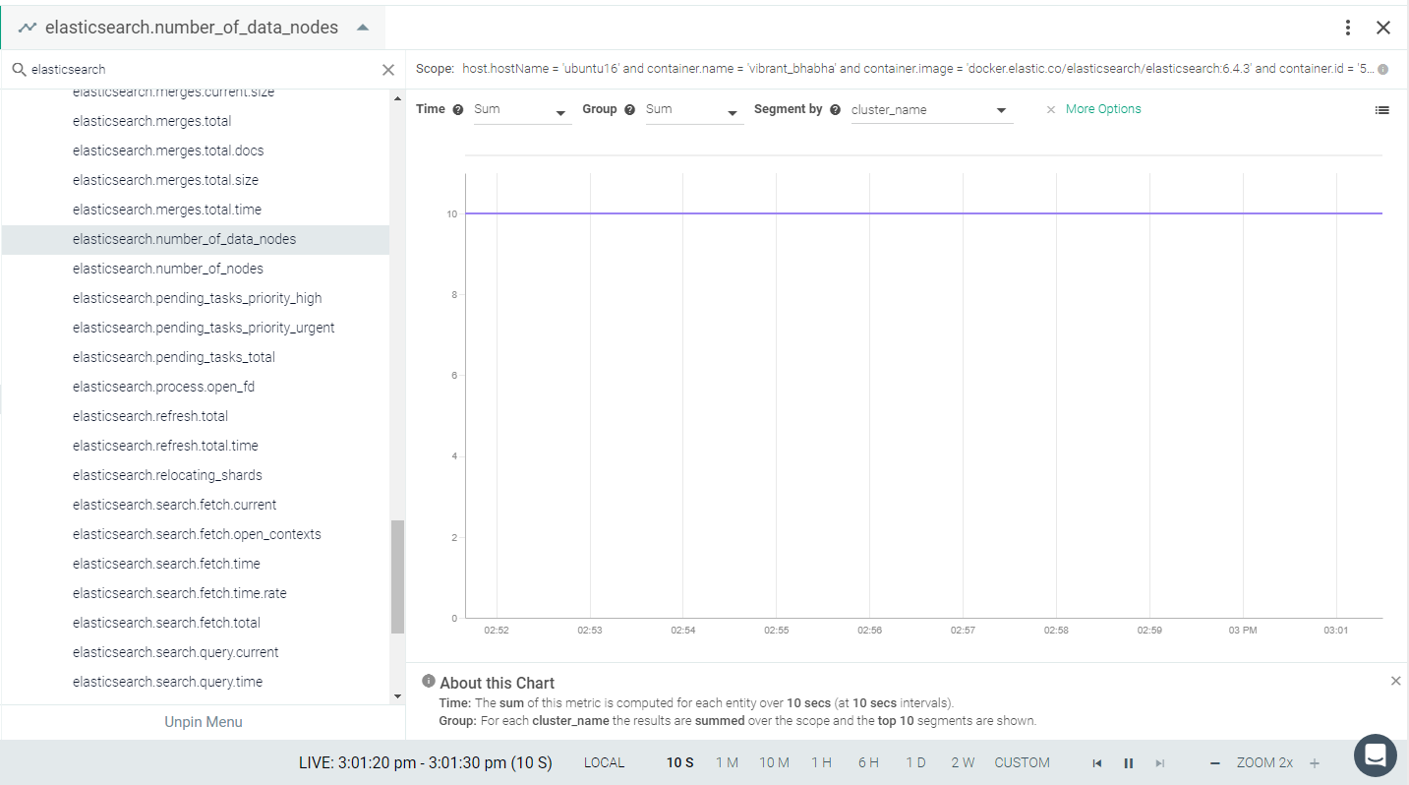Click the About this Chart info icon
Screen dimensions: 1409x785
pyautogui.click(x=429, y=681)
